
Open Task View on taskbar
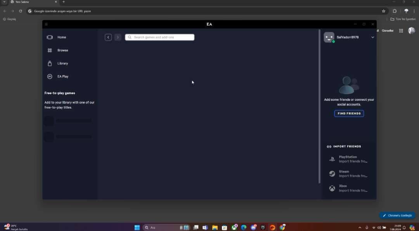coord(196,228)
